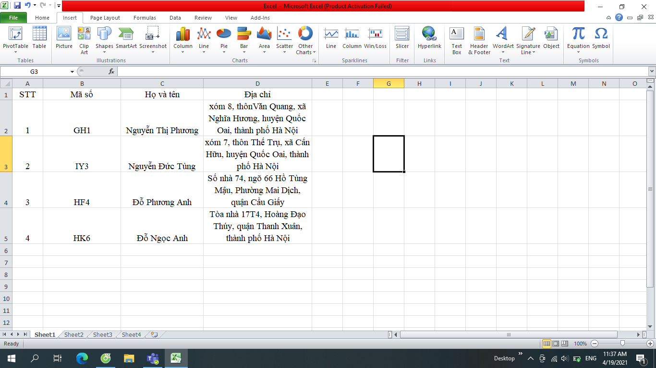Switch to Sheet3 tab
Image resolution: width=656 pixels, height=368 pixels.
(103, 334)
